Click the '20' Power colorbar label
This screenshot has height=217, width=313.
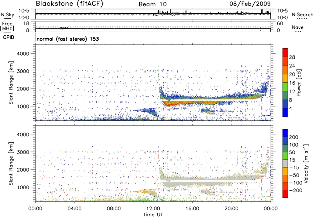pyautogui.click(x=292, y=74)
